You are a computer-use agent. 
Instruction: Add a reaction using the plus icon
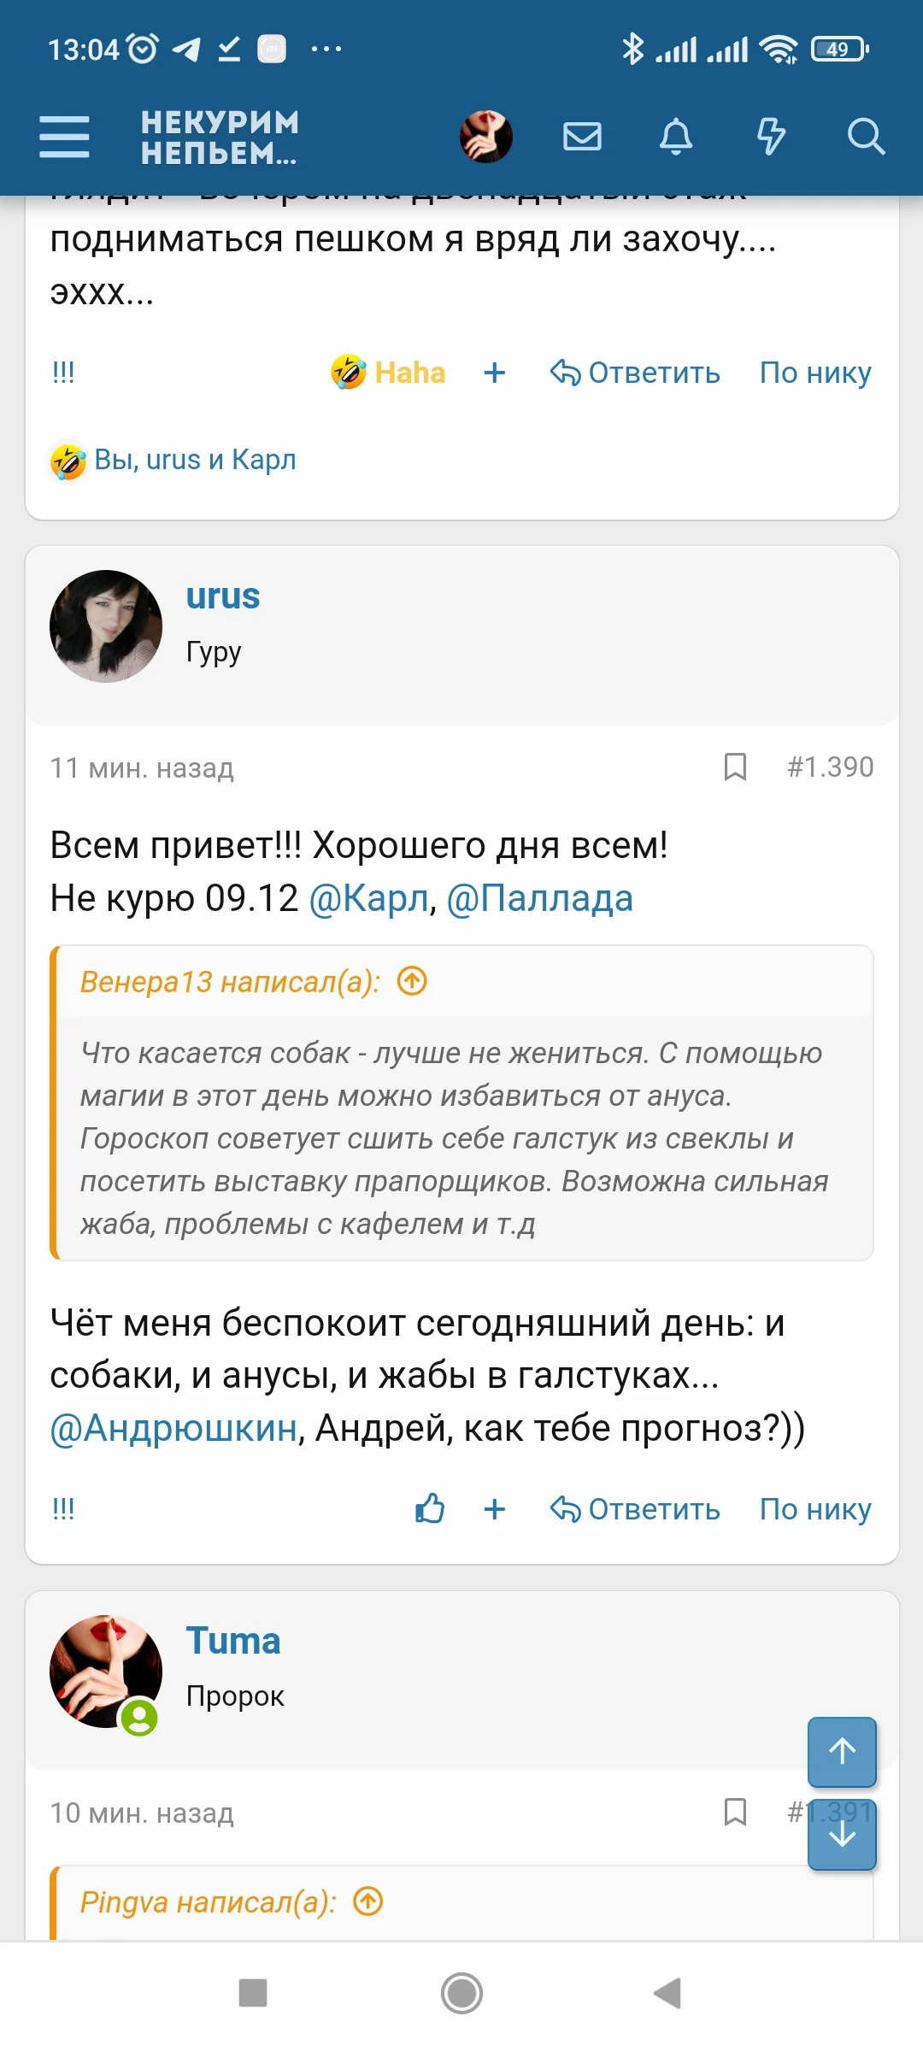pyautogui.click(x=494, y=373)
